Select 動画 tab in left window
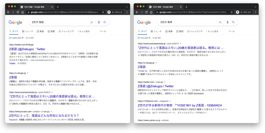Screen dimensions: 265x133 [40, 31]
